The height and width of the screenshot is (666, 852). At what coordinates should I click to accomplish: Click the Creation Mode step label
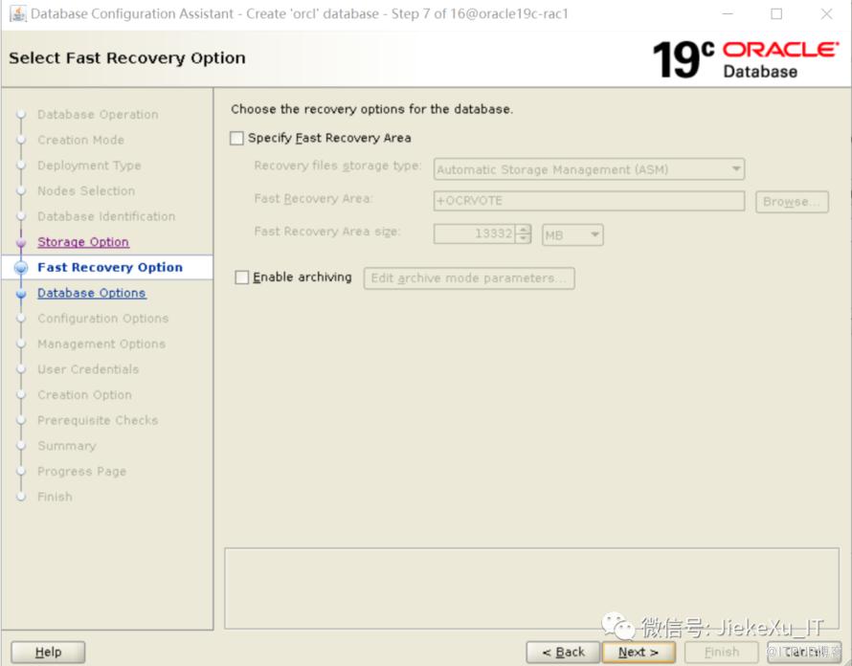tap(81, 140)
